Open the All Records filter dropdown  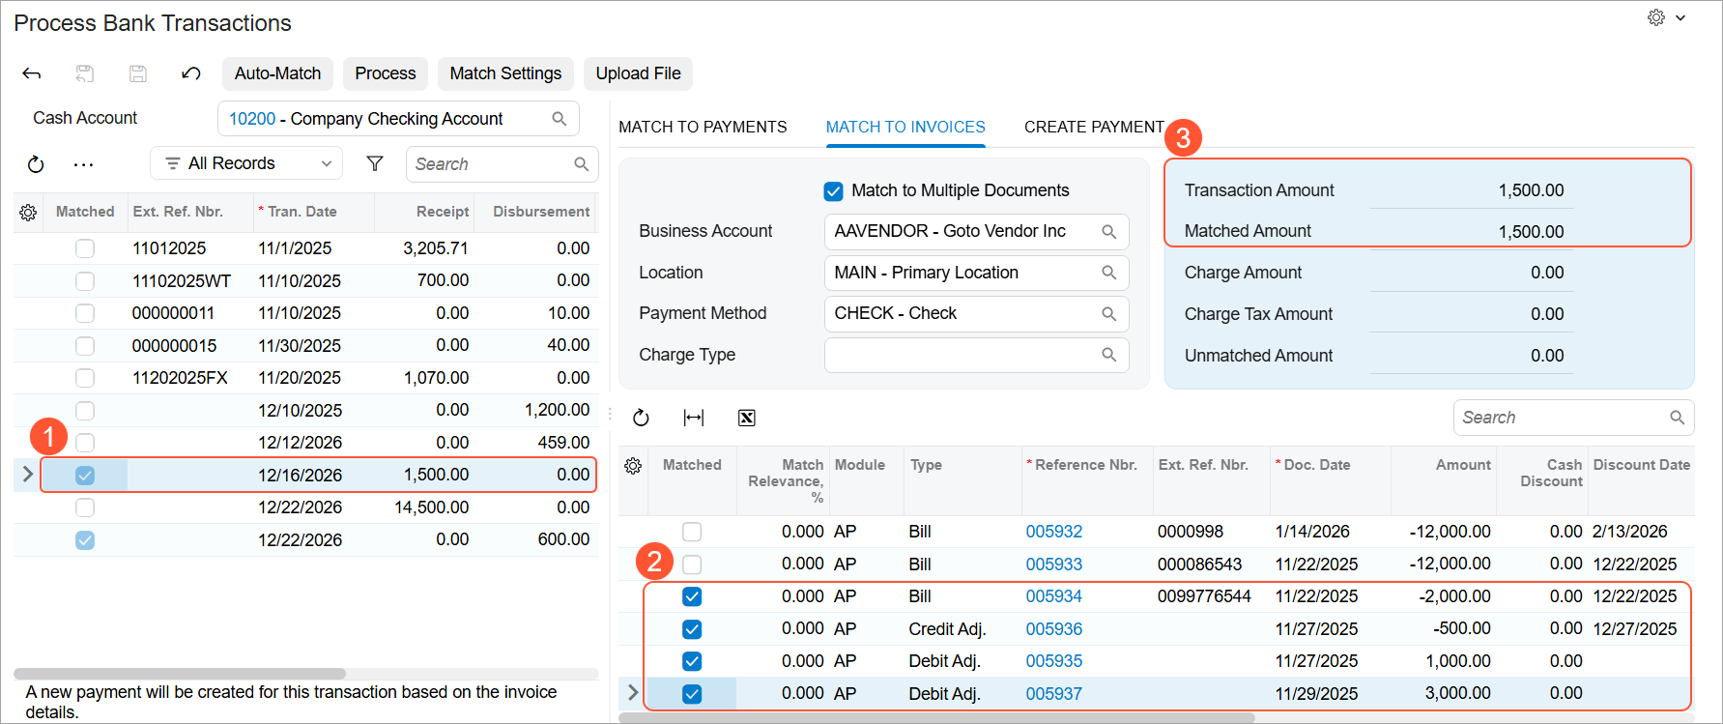coord(246,163)
